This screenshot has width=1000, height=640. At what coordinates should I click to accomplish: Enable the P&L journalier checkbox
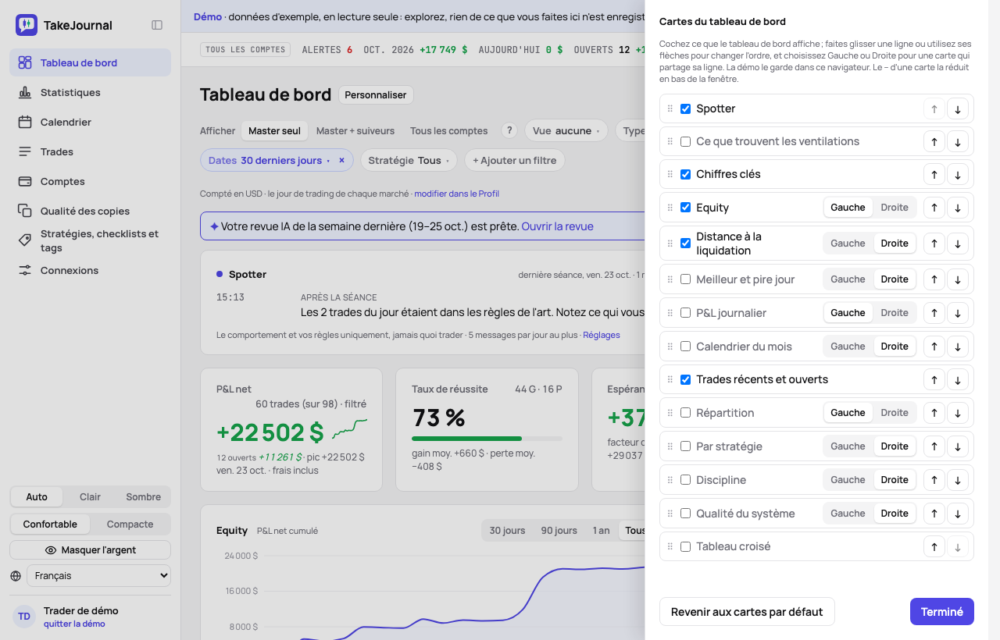point(685,313)
